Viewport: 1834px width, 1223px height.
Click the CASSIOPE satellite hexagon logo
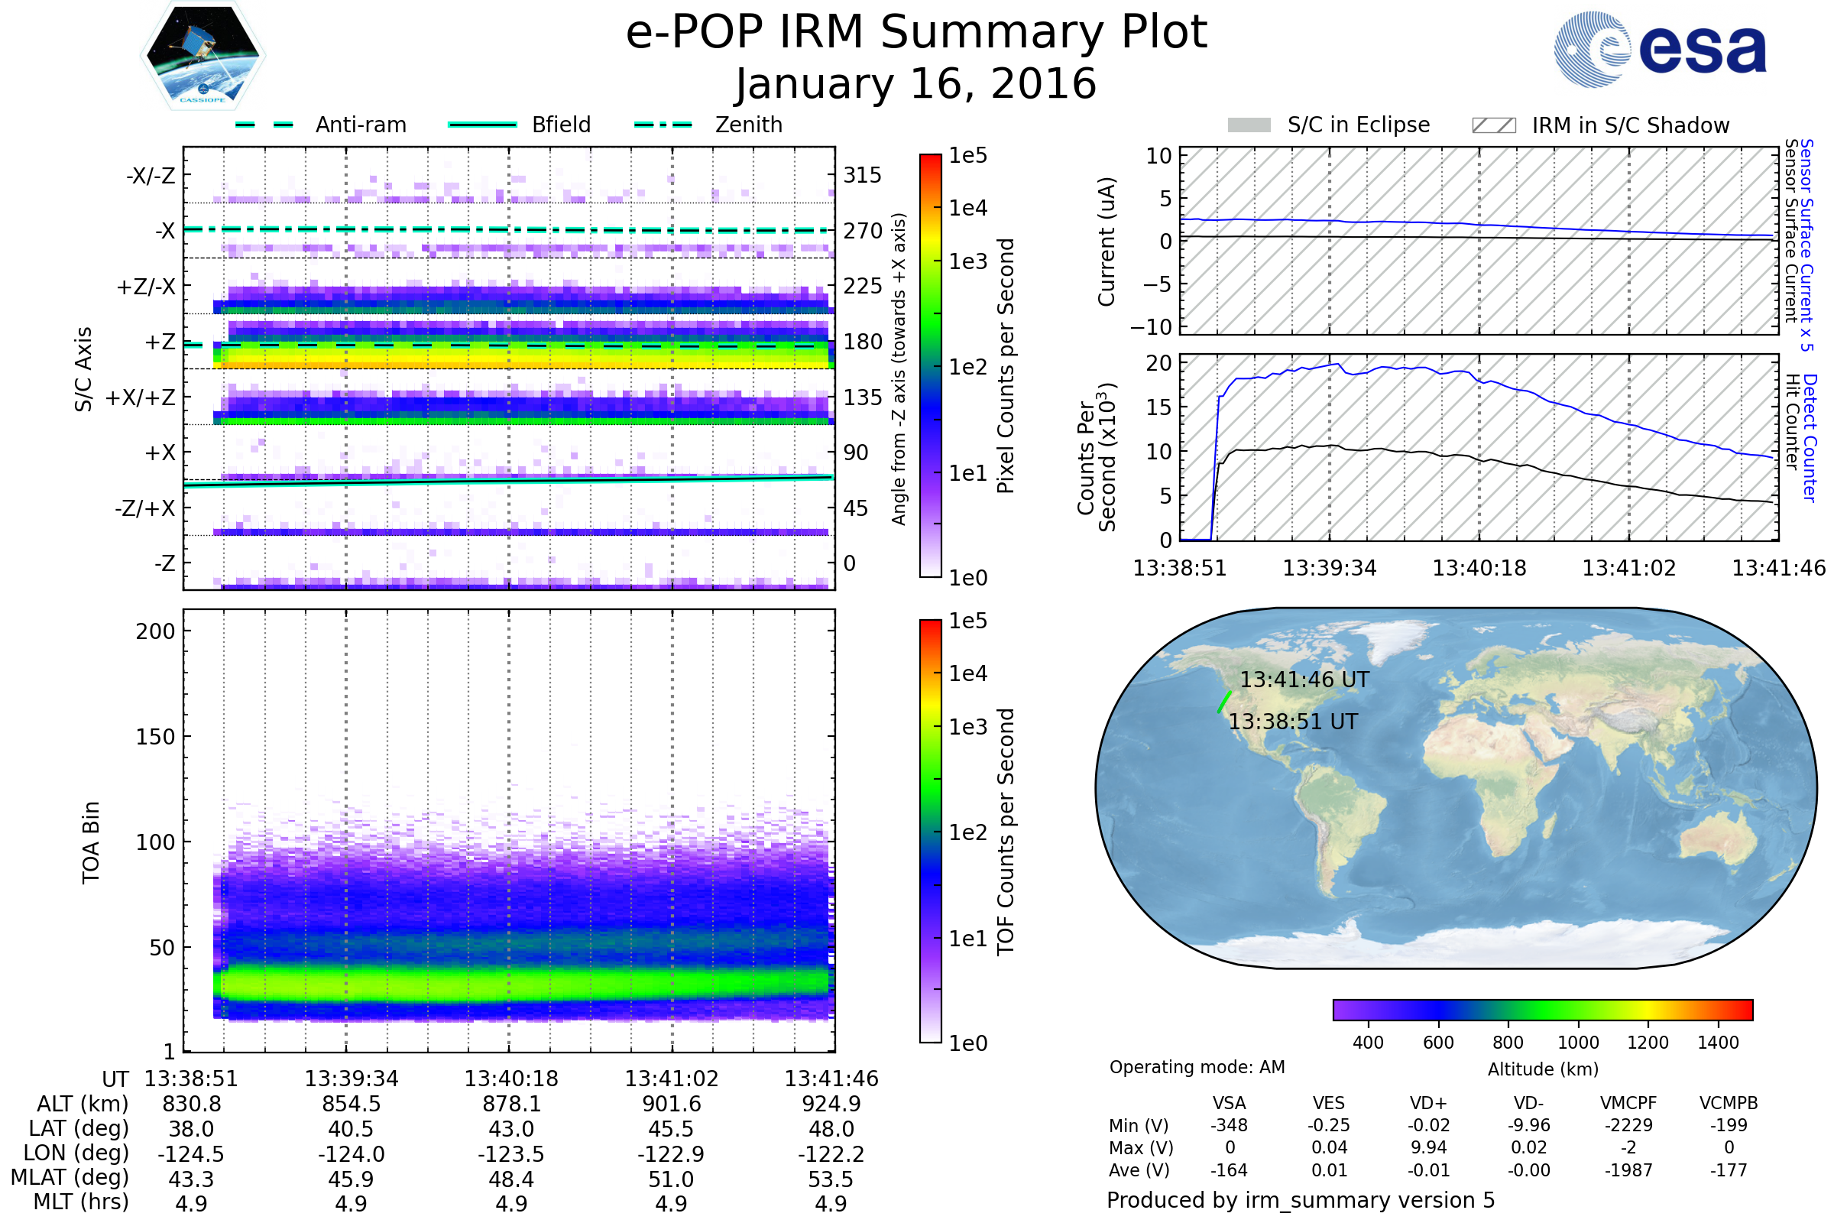click(x=203, y=56)
